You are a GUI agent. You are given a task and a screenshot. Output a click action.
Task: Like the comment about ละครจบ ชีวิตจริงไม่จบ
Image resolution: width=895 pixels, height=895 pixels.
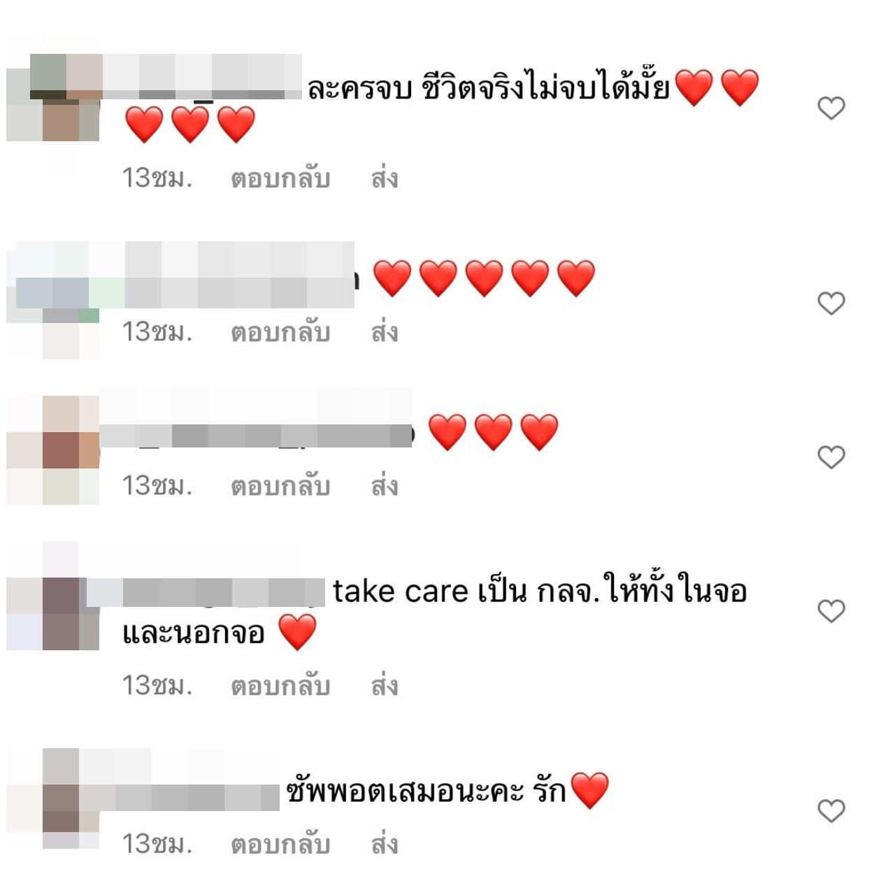tap(831, 108)
